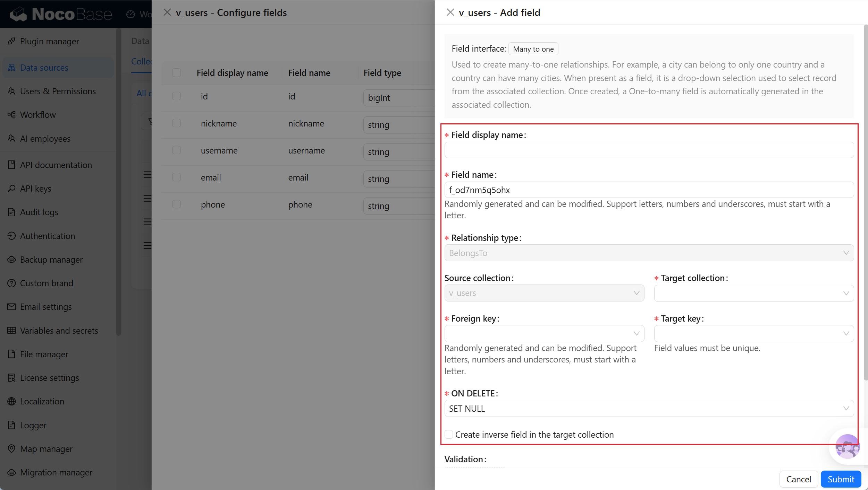
Task: Switch to the Collections tab
Action: [x=141, y=62]
